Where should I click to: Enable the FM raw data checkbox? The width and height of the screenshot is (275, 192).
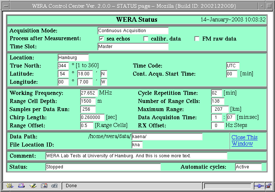[x=197, y=38]
